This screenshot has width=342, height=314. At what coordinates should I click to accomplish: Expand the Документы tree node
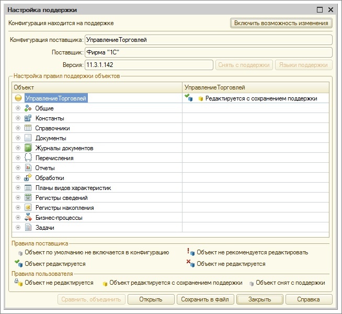coord(18,138)
